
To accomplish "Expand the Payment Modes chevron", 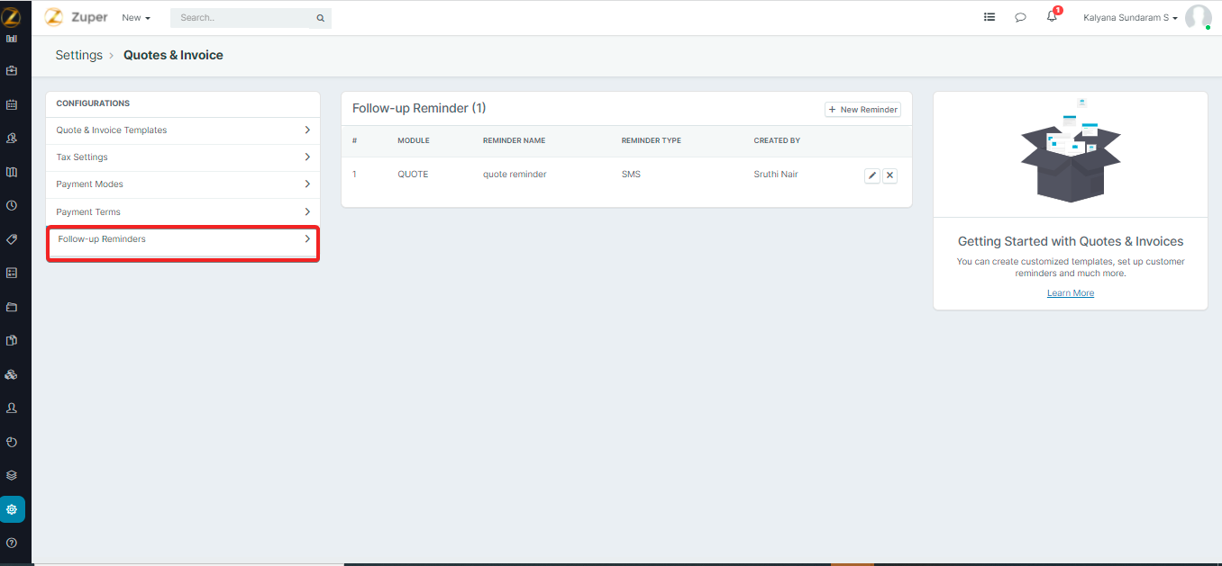I will coord(307,184).
